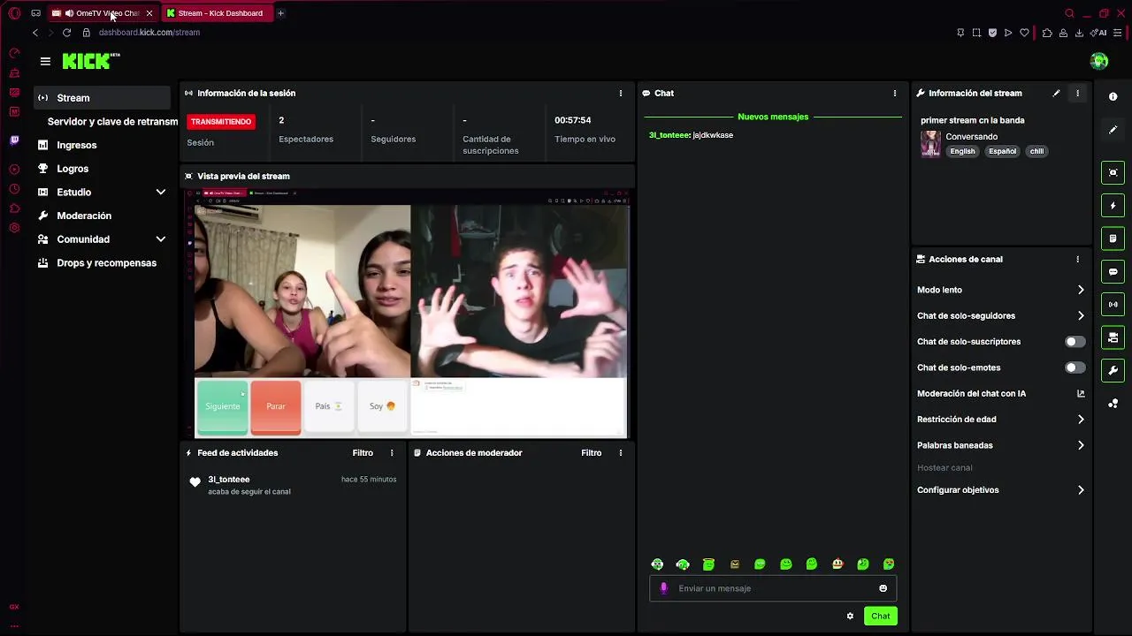Filter the Acciones de moderador list
Viewport: 1132px width, 636px height.
point(591,453)
